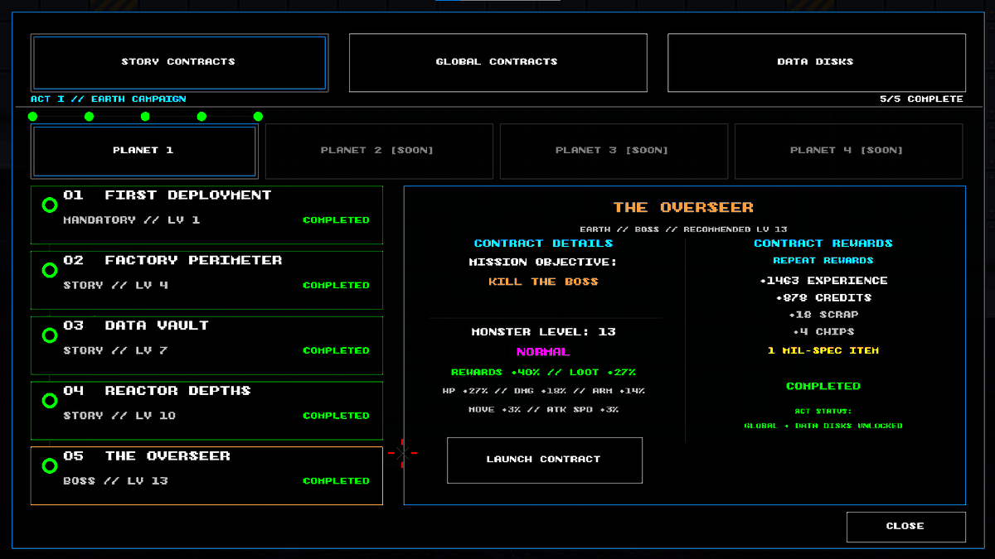995x559 pixels.
Task: Click the 'CONTRACT REWARDS' heading
Action: (823, 243)
